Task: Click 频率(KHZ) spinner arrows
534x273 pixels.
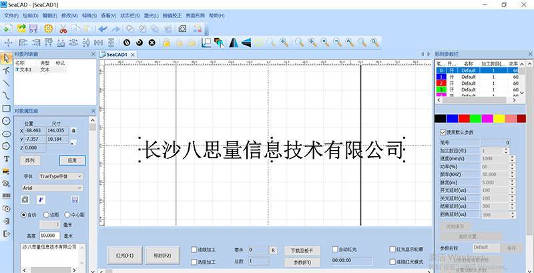Action: pos(512,174)
